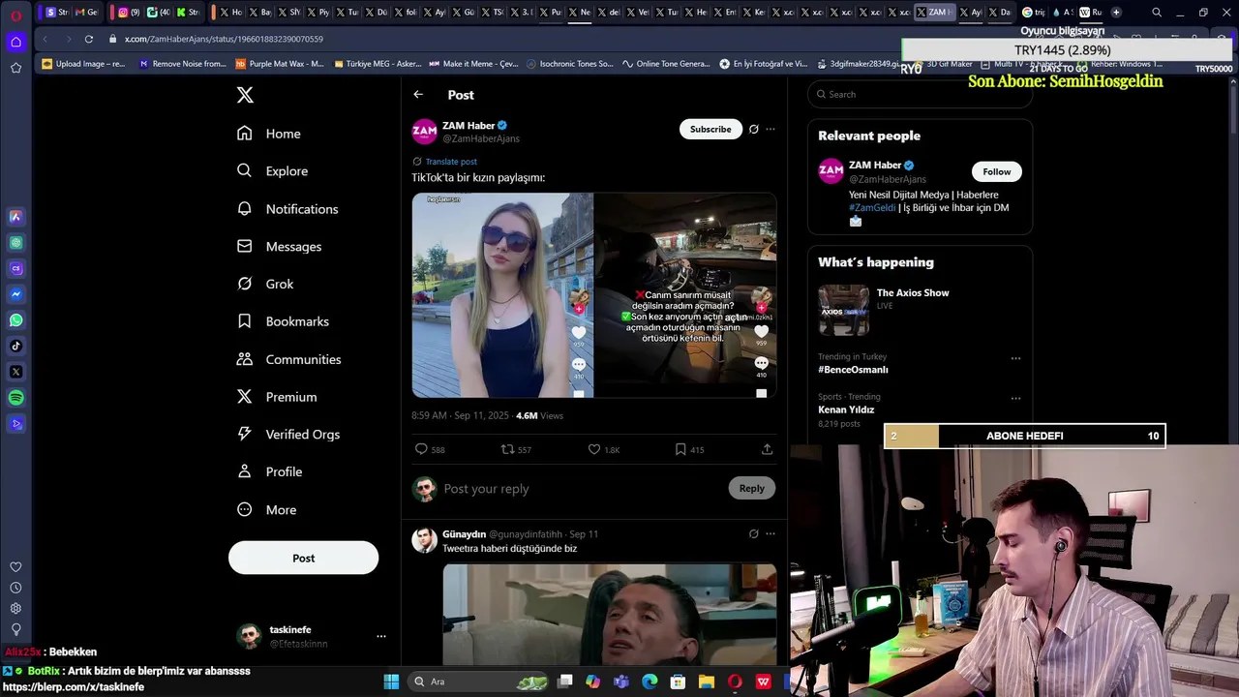Open the Opera sidebar history clock
Screen dimensions: 1239x697
coord(15,588)
